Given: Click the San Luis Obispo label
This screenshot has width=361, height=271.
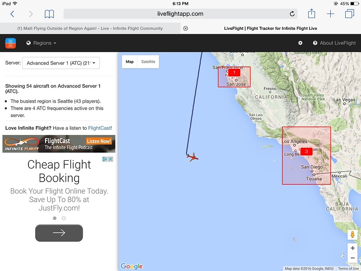Looking at the screenshot, I should pyautogui.click(x=255, y=117).
